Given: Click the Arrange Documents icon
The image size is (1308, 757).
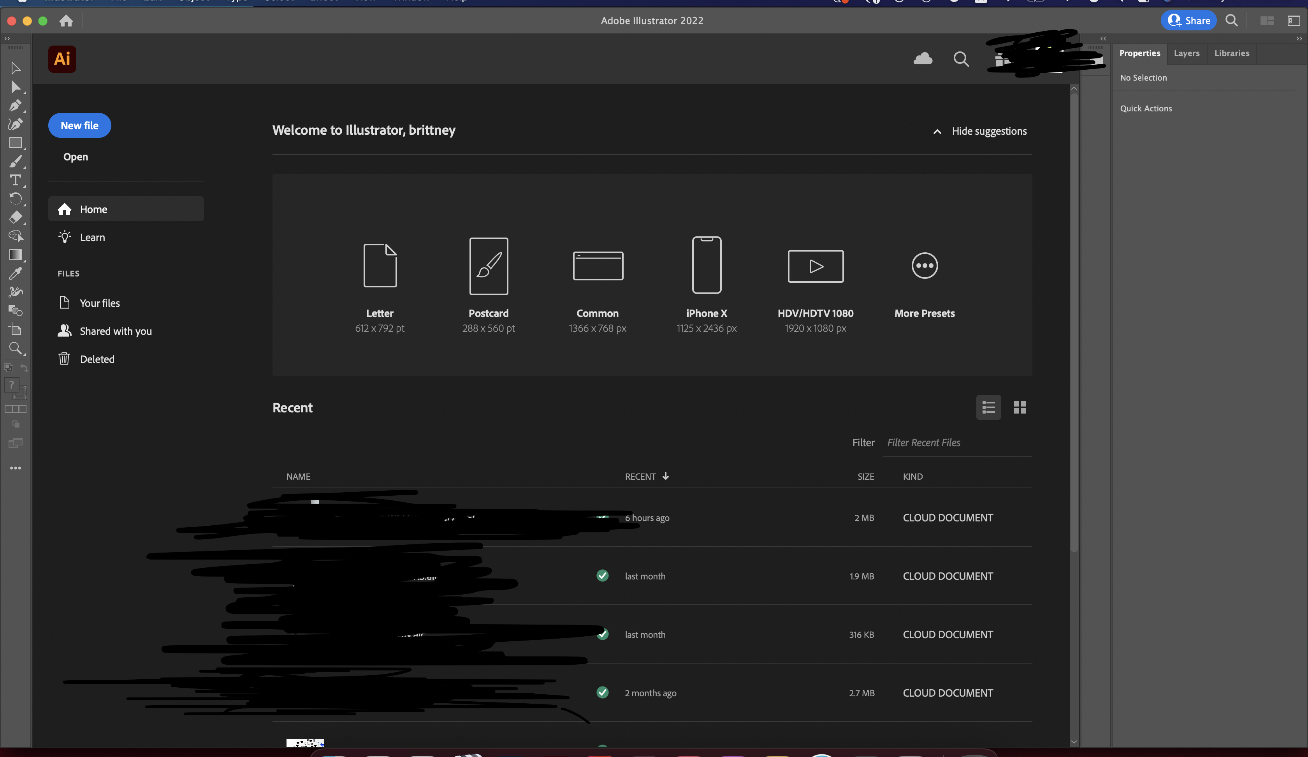Looking at the screenshot, I should pos(1267,21).
